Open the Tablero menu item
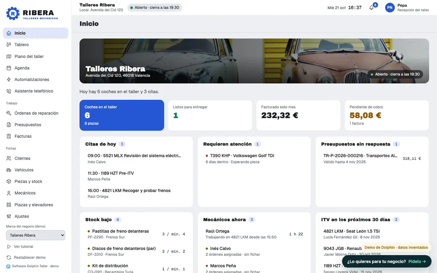This screenshot has width=437, height=273. click(x=36, y=45)
